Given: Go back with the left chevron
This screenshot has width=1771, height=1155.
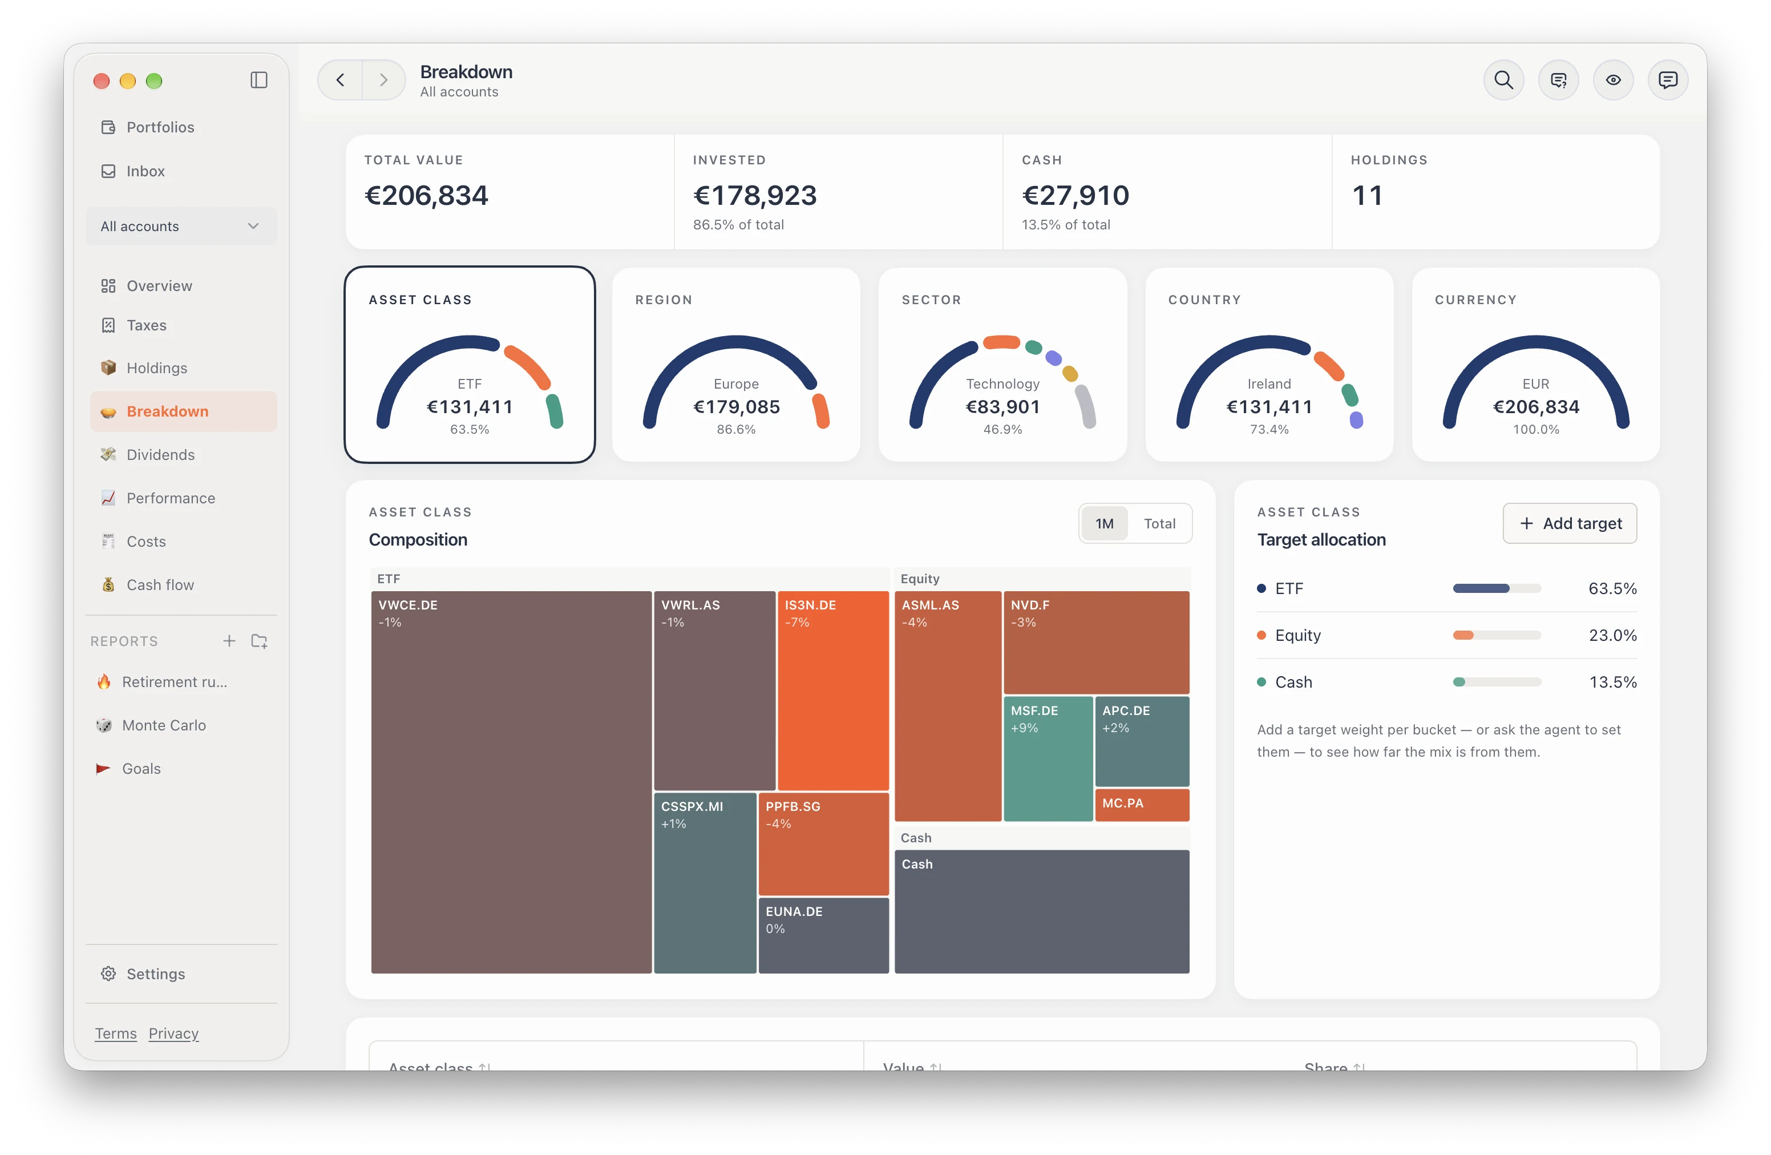Looking at the screenshot, I should (x=340, y=80).
